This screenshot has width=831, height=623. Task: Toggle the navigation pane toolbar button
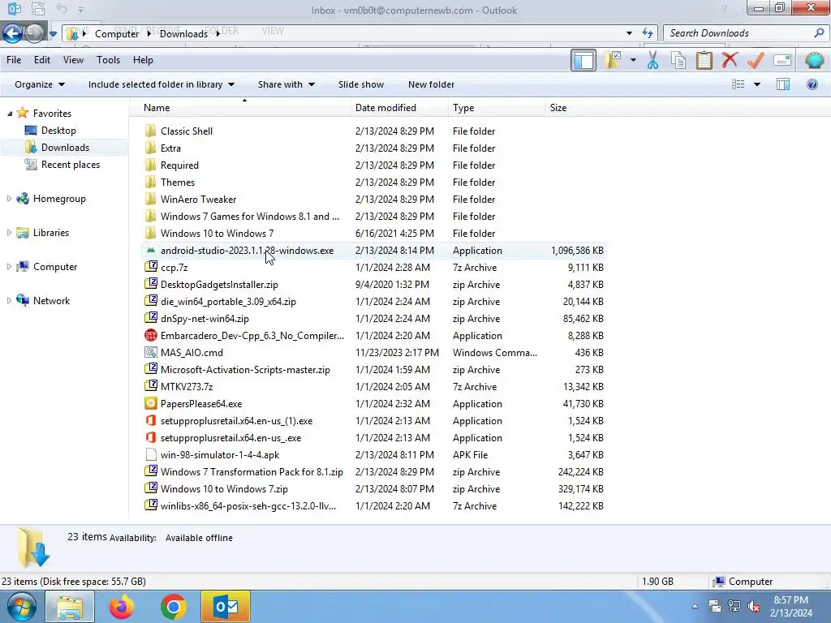[583, 60]
